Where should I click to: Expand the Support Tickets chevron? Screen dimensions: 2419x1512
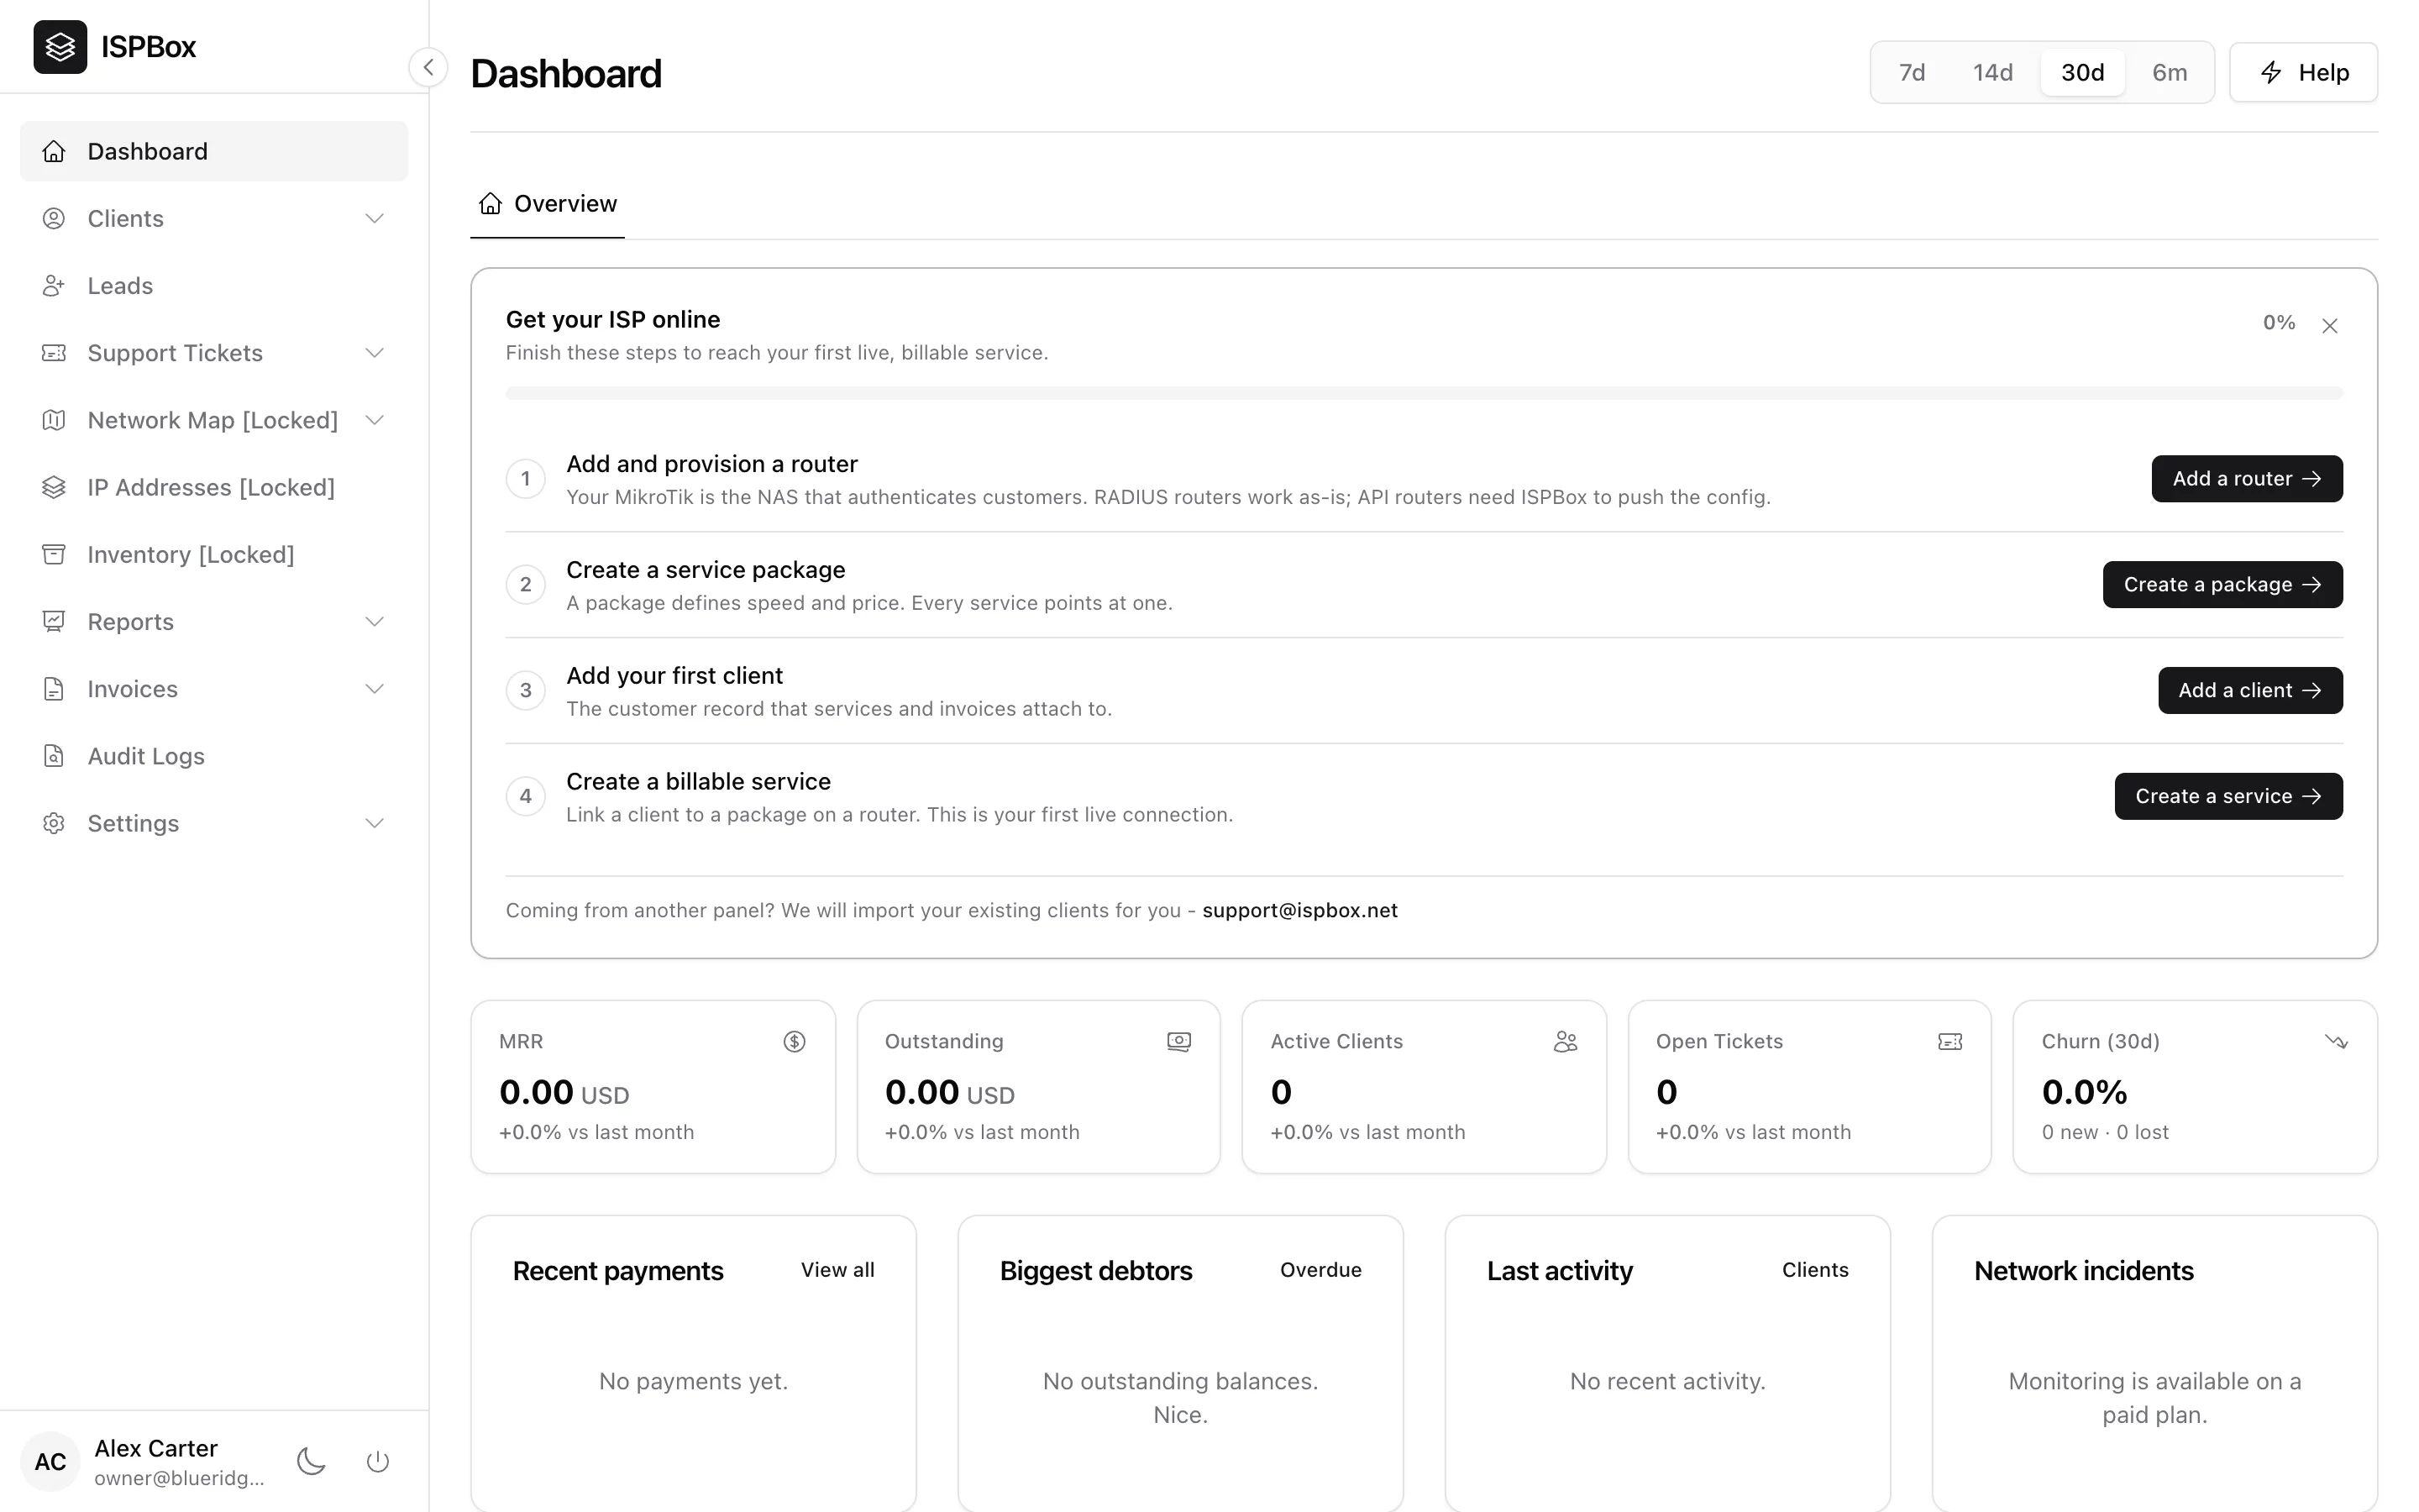(x=375, y=353)
